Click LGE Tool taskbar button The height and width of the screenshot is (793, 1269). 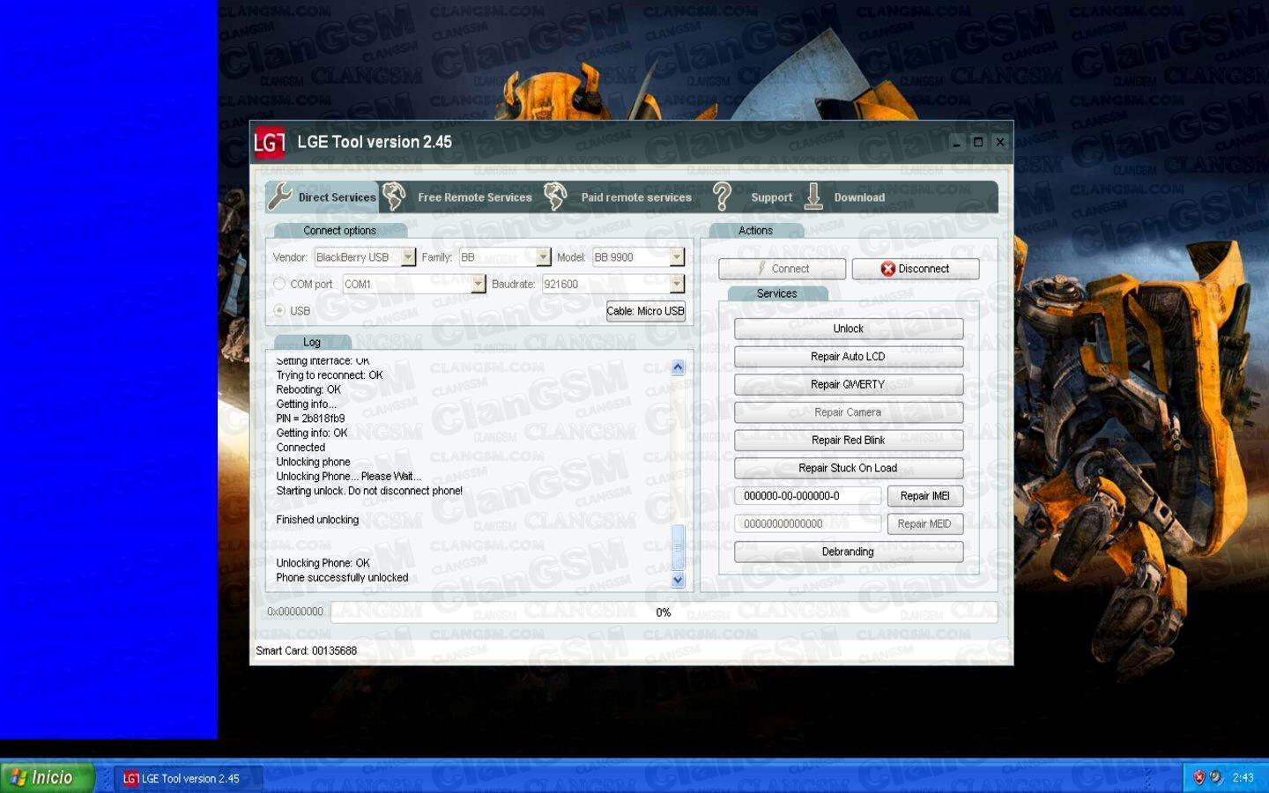click(187, 778)
